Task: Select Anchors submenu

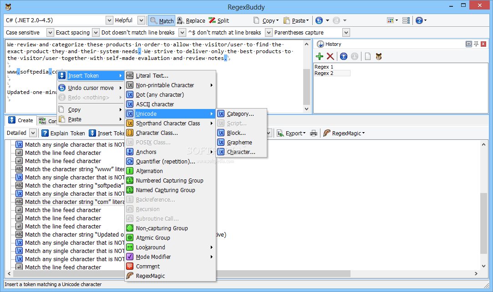Action: pos(170,152)
